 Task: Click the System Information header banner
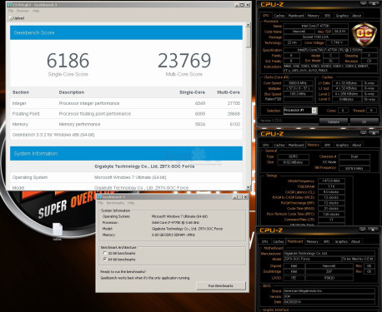(126, 153)
